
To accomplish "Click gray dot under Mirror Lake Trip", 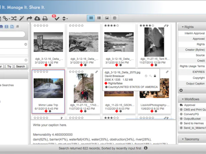I will point(50,111).
